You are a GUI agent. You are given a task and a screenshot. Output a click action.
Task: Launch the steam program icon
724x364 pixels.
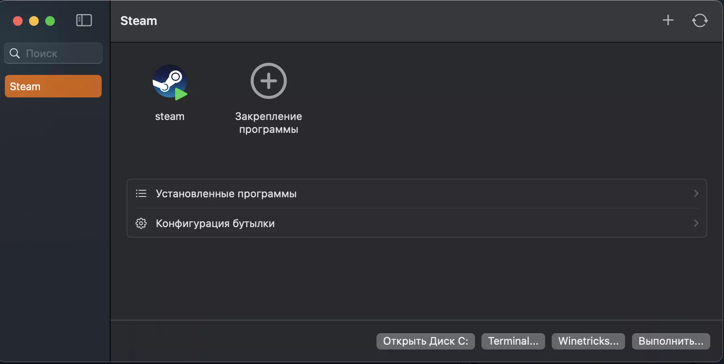(x=169, y=82)
